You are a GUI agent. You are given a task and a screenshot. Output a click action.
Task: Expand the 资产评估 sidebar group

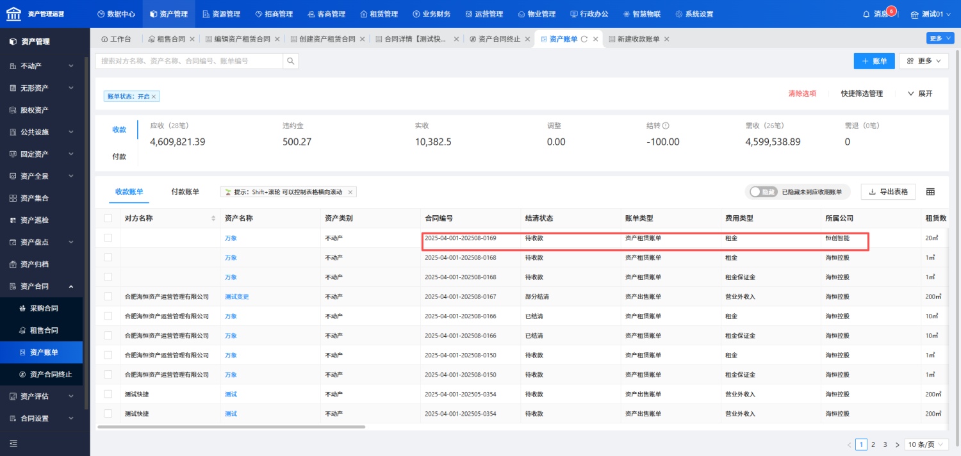click(42, 396)
